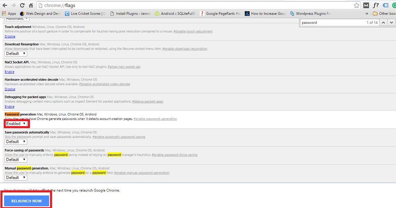Click the Hardware-accelerated video decode title
Image resolution: width=396 pixels, height=208 pixels.
[x=32, y=79]
